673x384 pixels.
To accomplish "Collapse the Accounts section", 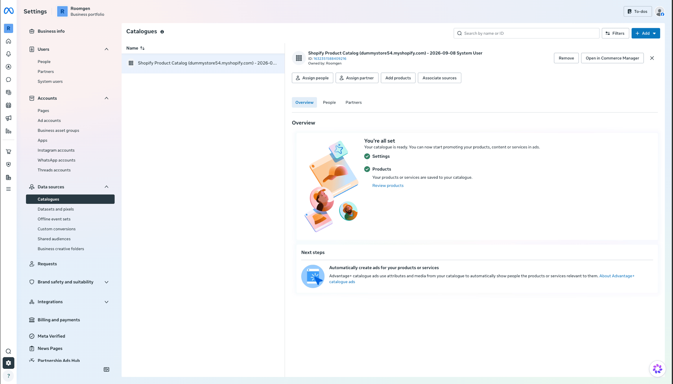I will [x=106, y=98].
